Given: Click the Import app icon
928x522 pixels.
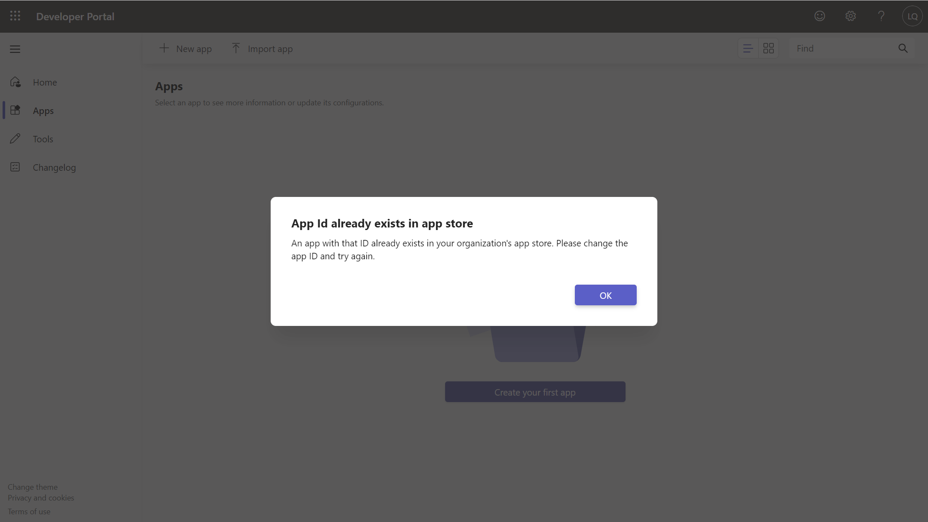Looking at the screenshot, I should [236, 49].
